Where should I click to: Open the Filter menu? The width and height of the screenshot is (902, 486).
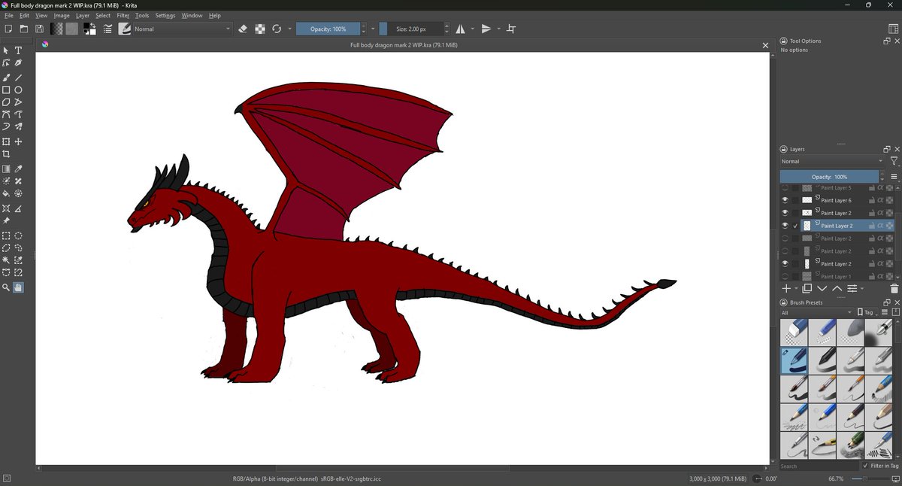123,15
